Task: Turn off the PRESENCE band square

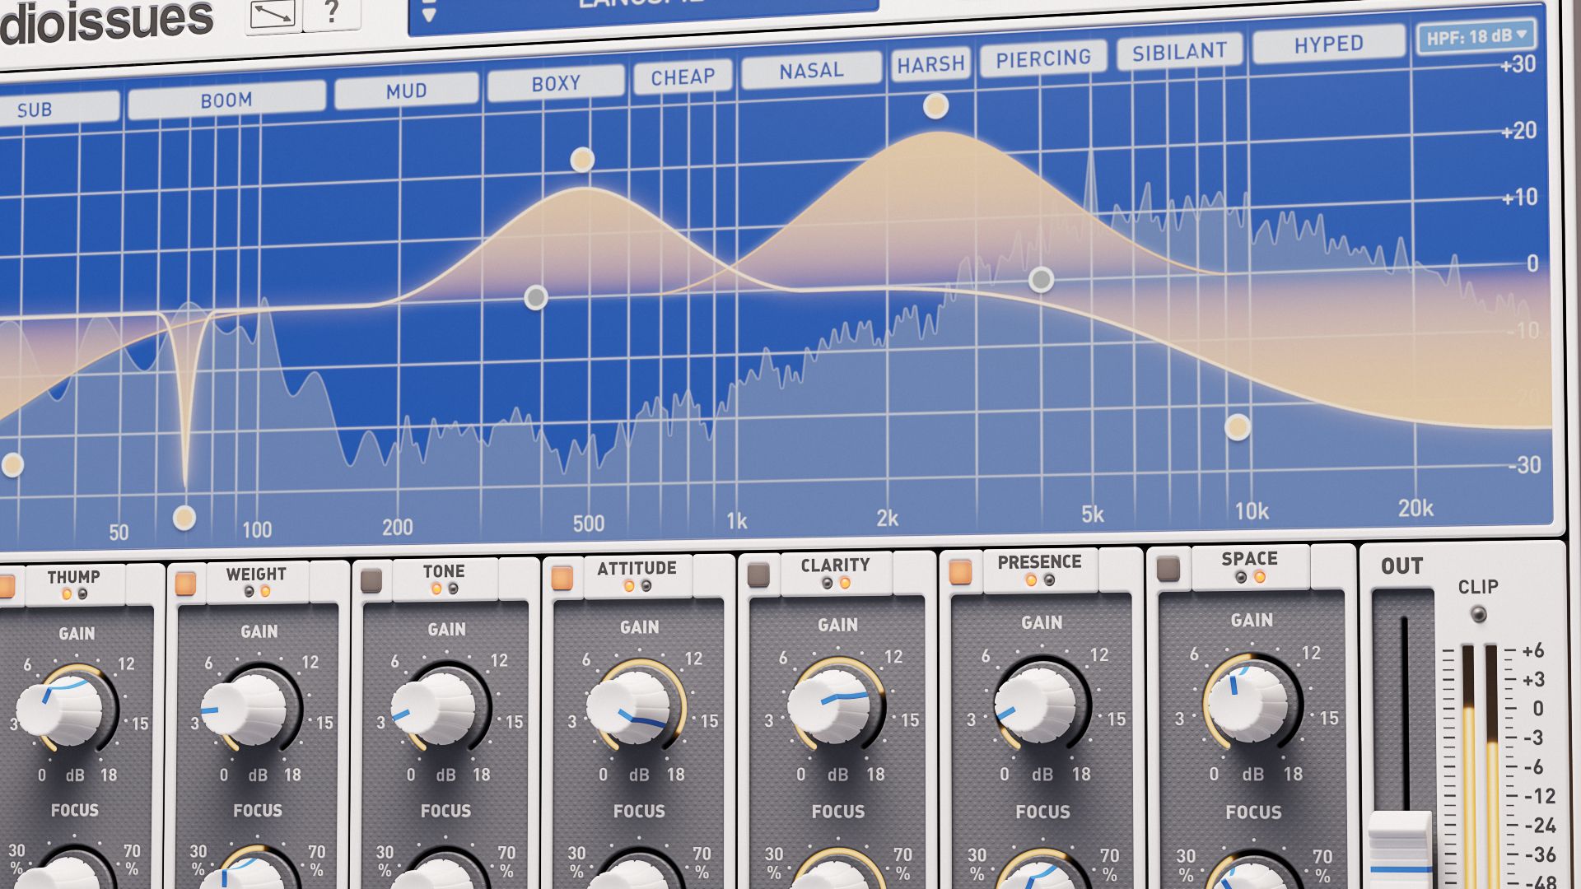Action: coord(960,571)
